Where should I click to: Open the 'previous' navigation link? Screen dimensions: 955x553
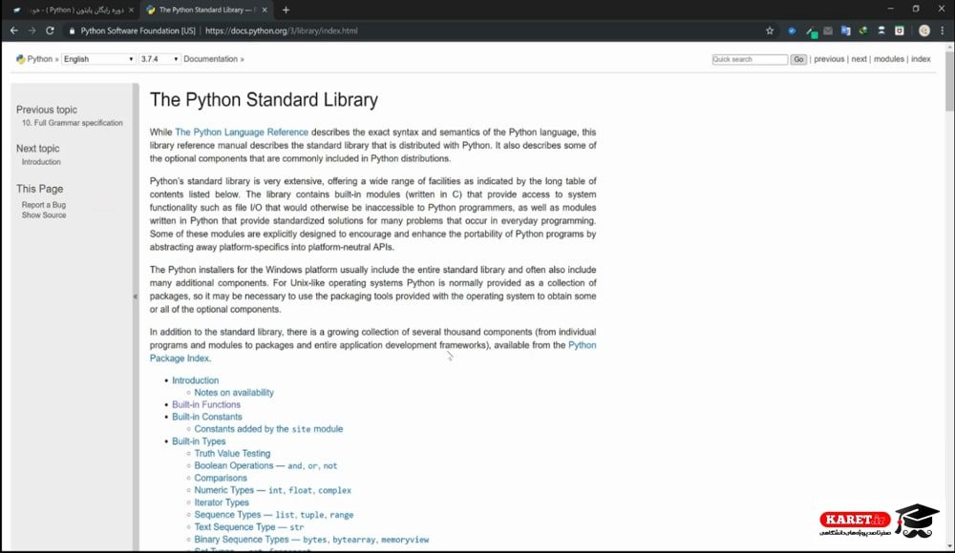tap(829, 59)
